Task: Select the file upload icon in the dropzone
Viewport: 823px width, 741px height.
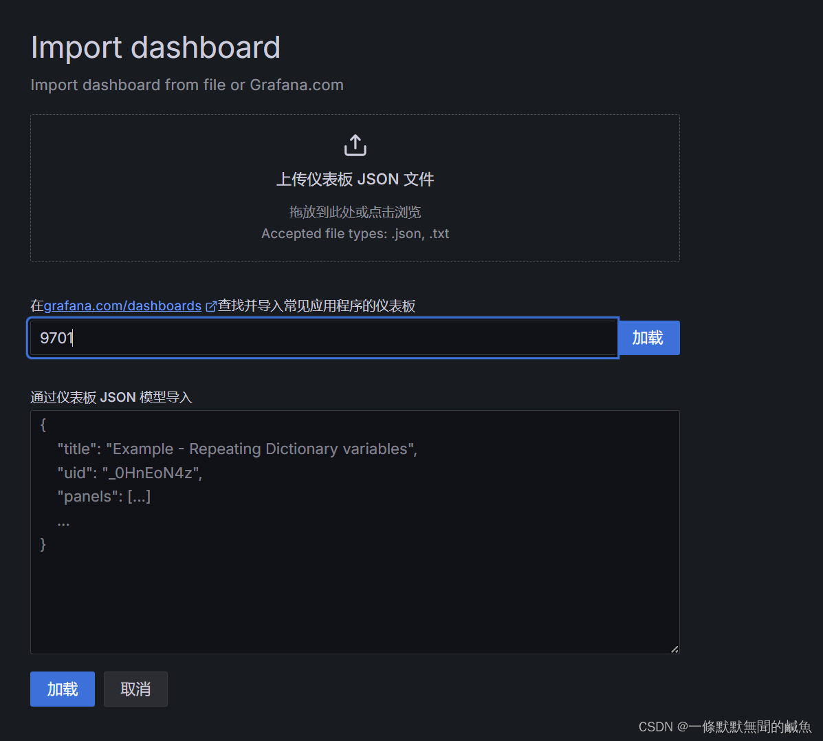Action: click(x=355, y=144)
